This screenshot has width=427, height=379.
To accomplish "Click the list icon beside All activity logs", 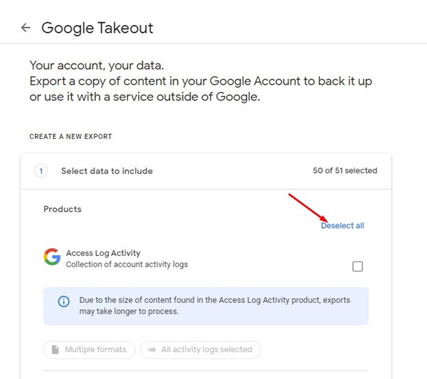I will click(152, 349).
